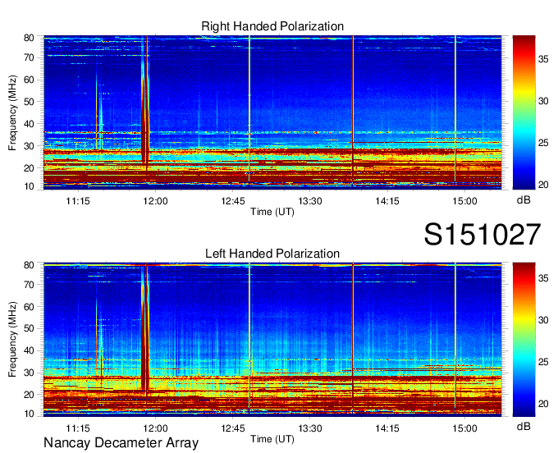Screen dimensions: 558x453
Task: Click the 20 tick on the lower colorbar
Action: pyautogui.click(x=543, y=404)
